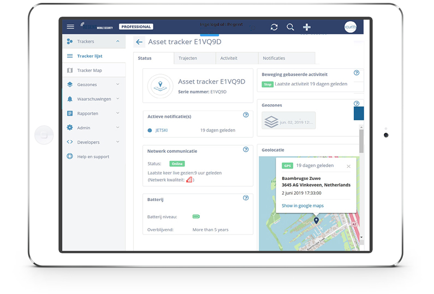Open search with magnifier icon
434x294 pixels.
290,27
